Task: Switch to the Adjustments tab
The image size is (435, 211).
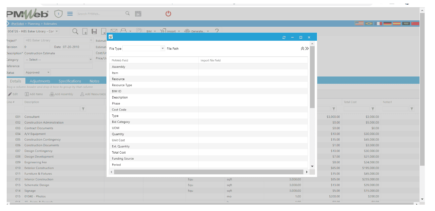Action: coord(40,81)
